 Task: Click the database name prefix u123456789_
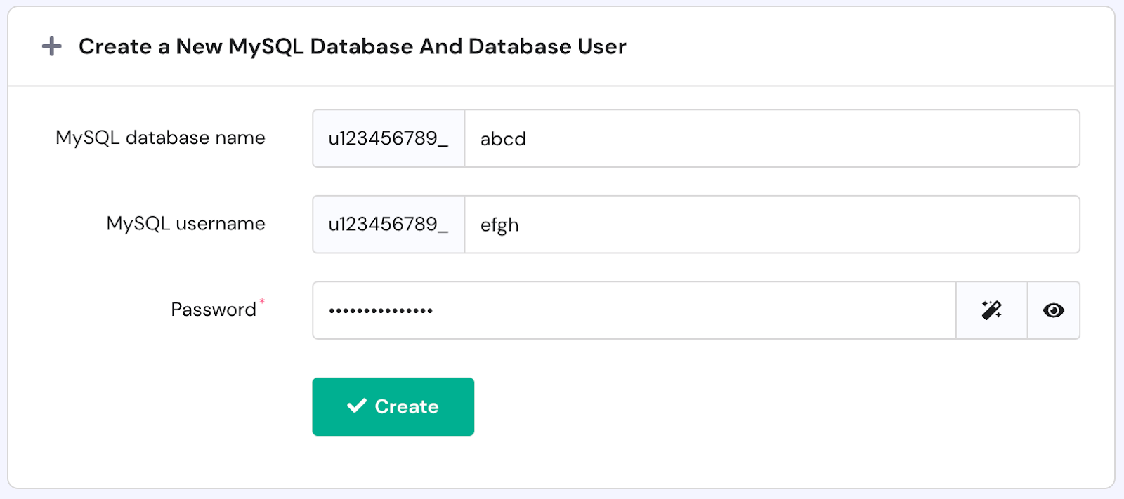point(388,138)
